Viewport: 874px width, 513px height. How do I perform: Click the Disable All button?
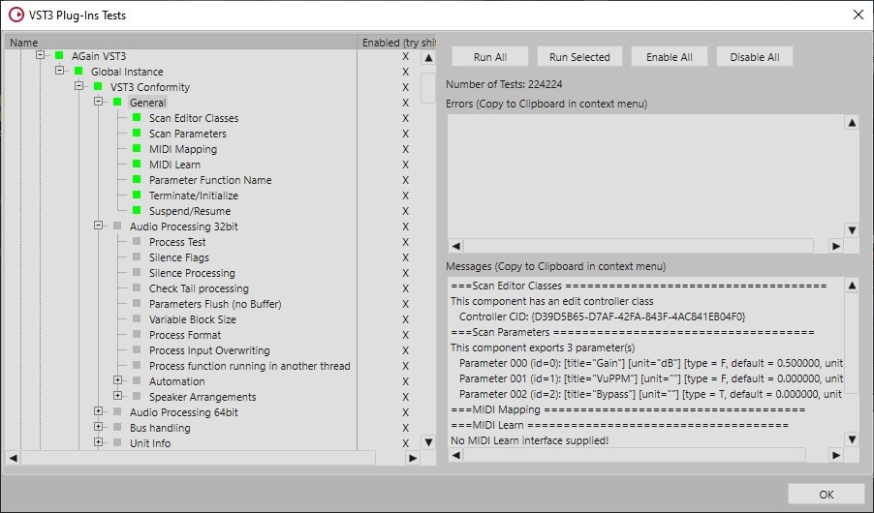[x=755, y=57]
